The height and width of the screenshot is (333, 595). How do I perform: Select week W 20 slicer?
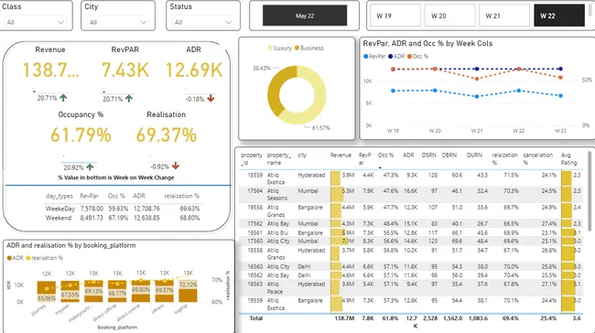[449, 16]
